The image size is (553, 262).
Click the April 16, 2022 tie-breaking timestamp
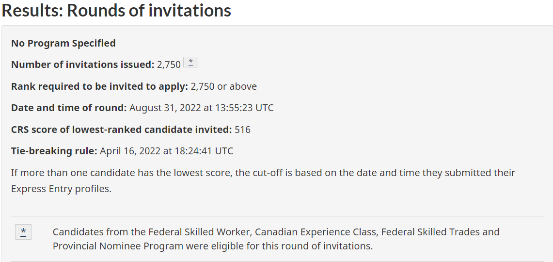click(166, 151)
